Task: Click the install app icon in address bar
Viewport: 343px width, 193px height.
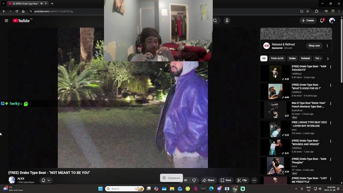Action: 302,11
